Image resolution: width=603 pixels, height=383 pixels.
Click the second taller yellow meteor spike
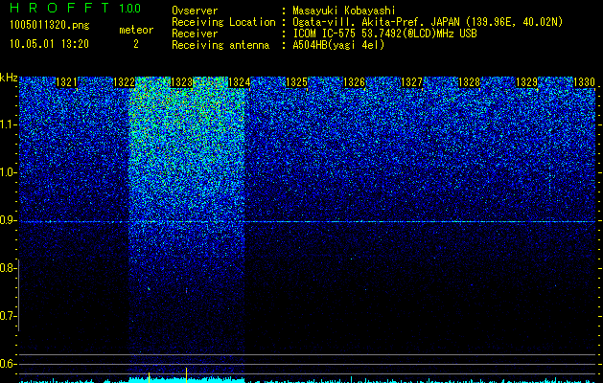[186, 374]
